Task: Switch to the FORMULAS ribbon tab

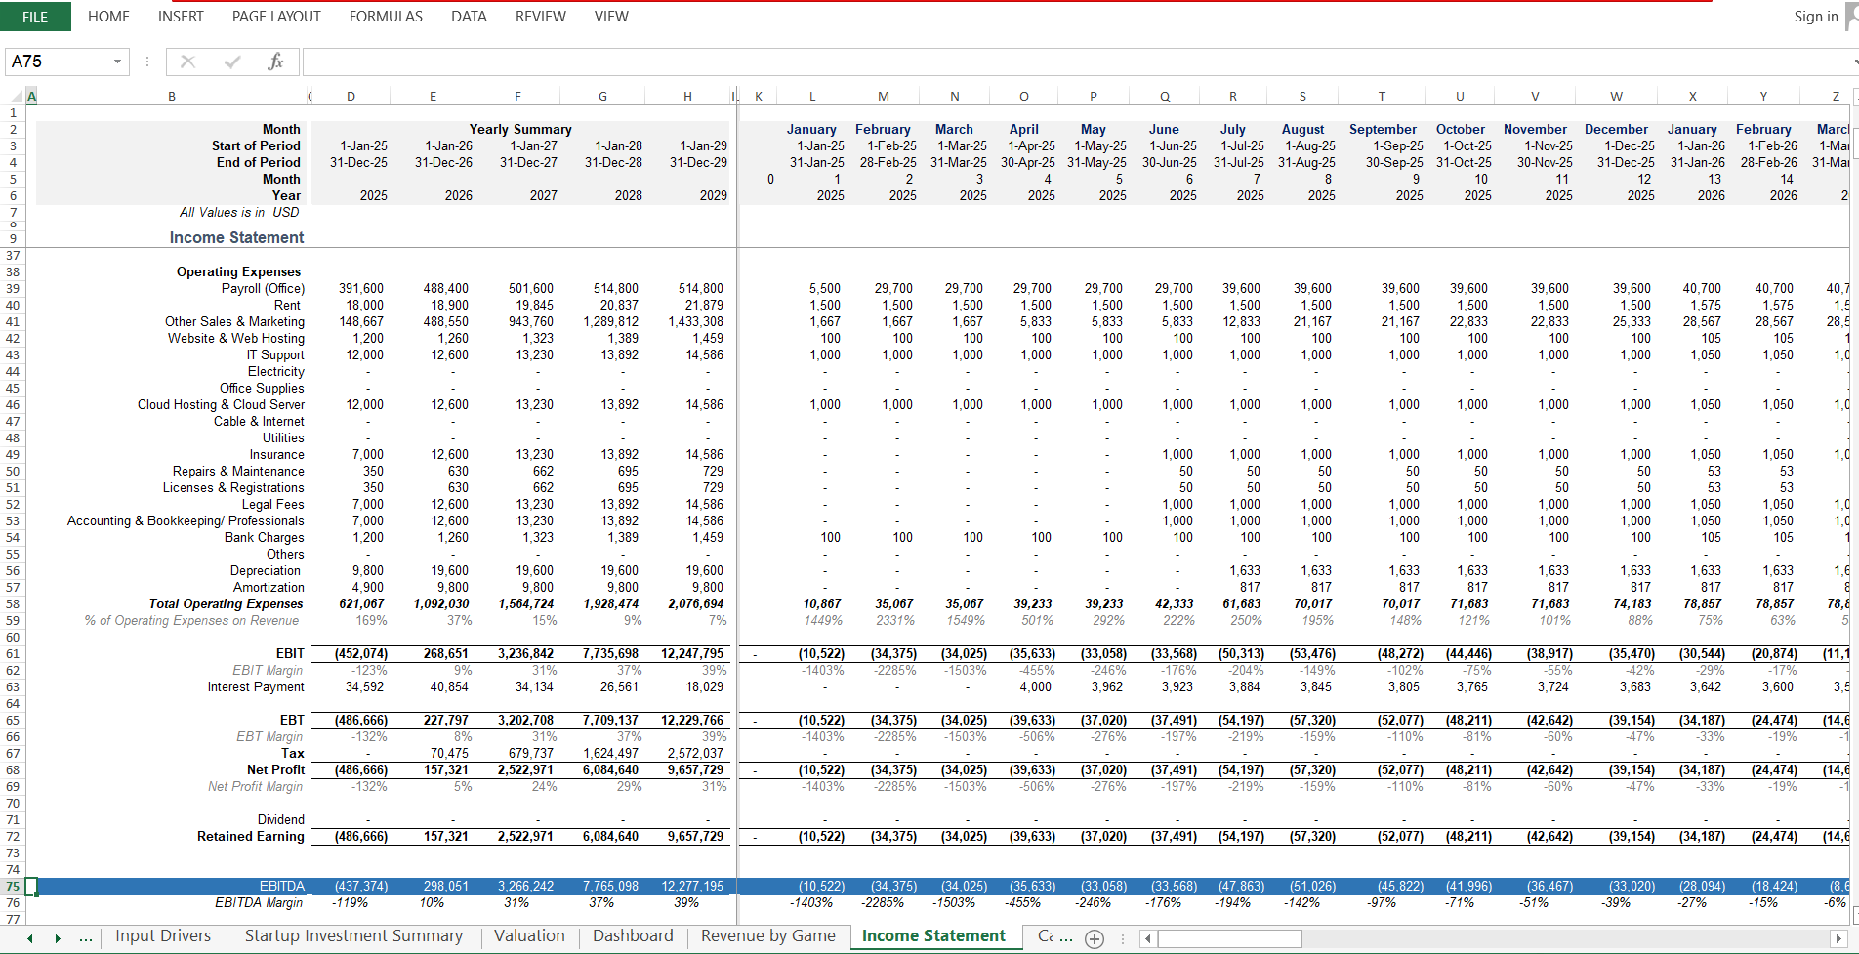Action: [x=386, y=17]
